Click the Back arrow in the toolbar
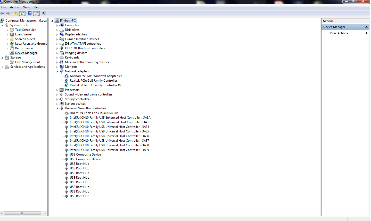Viewport: 371px width, 221px height. pos(2,13)
